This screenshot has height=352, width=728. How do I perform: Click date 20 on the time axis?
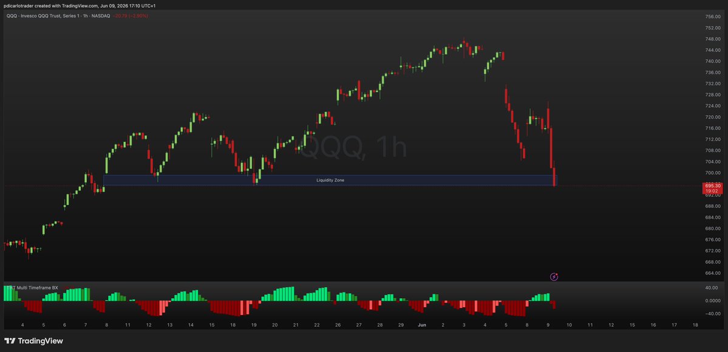pos(275,325)
